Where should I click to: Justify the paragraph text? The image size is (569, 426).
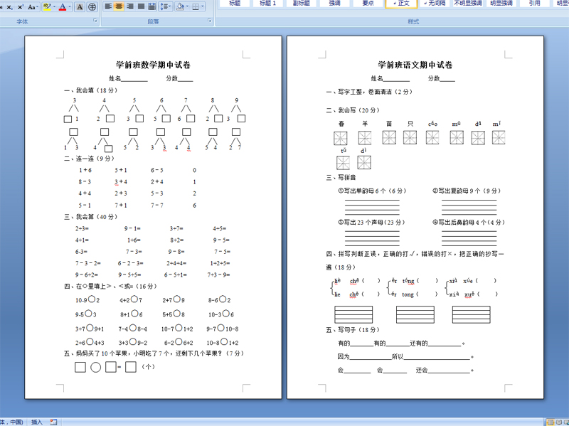tap(141, 6)
